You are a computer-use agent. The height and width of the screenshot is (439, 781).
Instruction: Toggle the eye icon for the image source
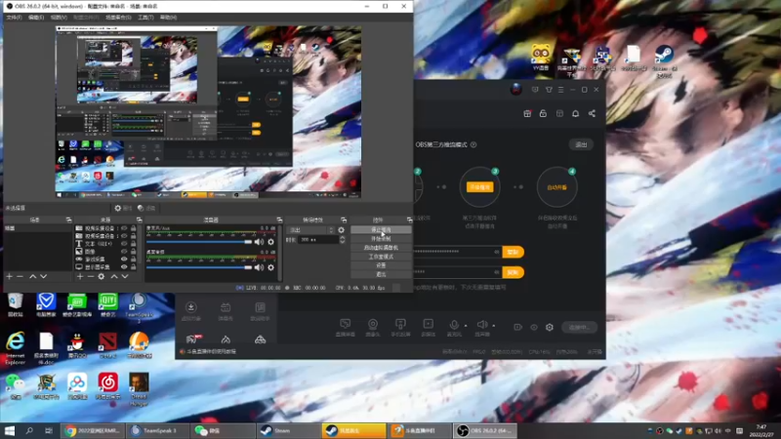124,252
